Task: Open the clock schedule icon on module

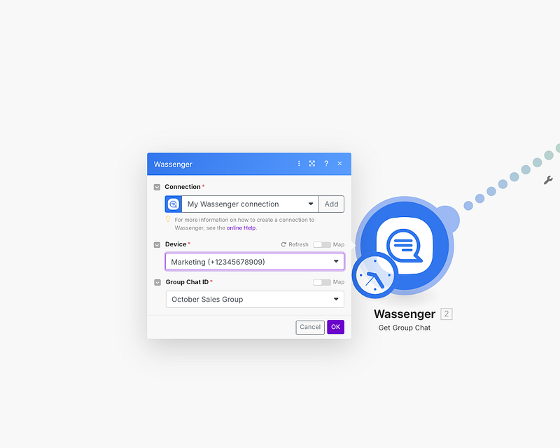Action: point(374,276)
